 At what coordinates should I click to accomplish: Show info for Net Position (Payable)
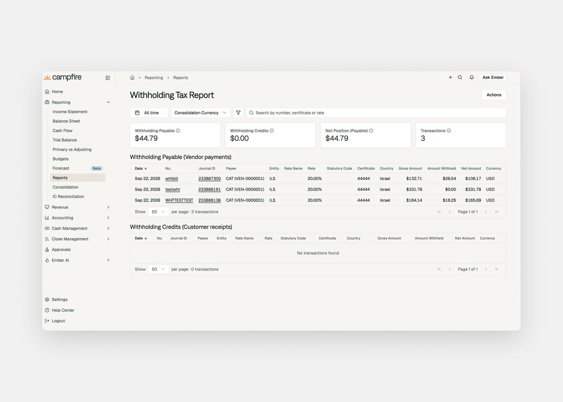[x=371, y=131]
